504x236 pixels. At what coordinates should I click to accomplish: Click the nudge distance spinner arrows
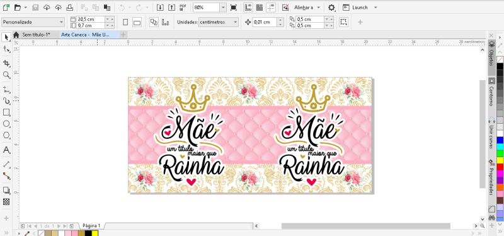pyautogui.click(x=280, y=22)
